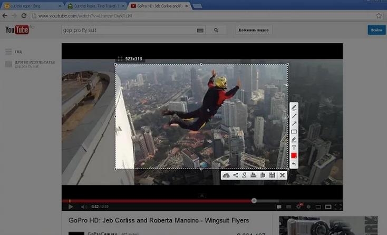The width and height of the screenshot is (387, 235).
Task: Open the red color picker swatch
Action: coord(294,156)
